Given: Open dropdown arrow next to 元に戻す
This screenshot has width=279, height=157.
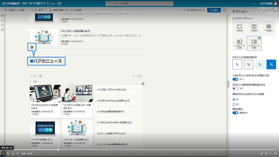Looking at the screenshot, I should tap(46, 10).
